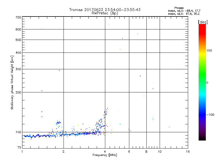
Task: Click the 'Frequency [MHz]' axis title
Action: 105,155
